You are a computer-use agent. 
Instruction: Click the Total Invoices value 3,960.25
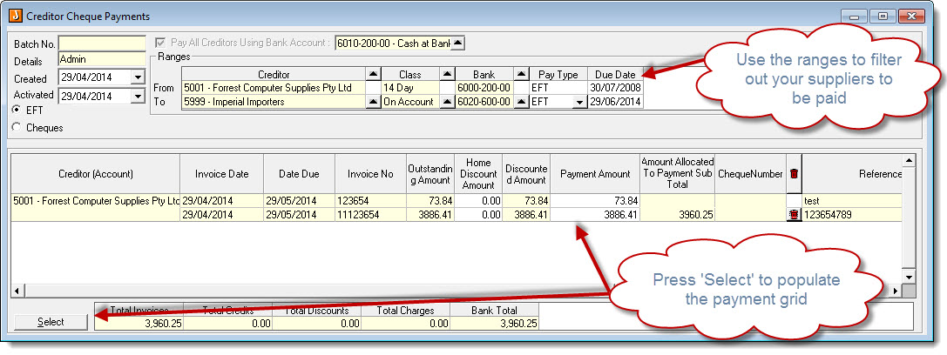pyautogui.click(x=139, y=323)
